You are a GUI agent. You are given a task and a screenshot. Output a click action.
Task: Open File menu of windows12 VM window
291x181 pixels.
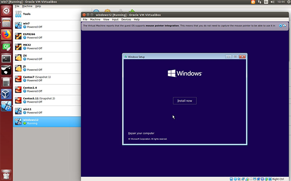click(x=85, y=19)
